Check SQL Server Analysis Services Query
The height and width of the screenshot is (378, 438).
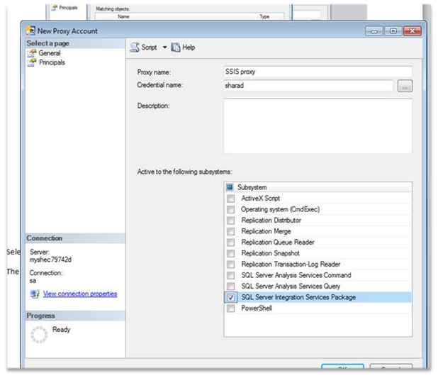tap(230, 287)
